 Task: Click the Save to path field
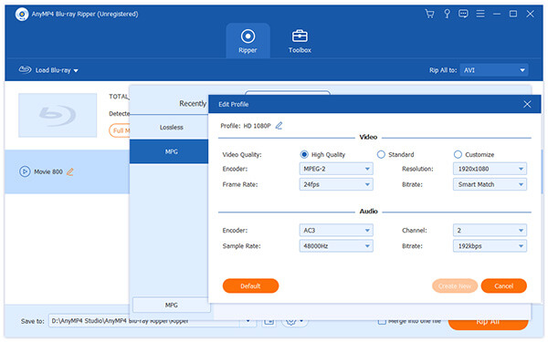tap(144, 321)
